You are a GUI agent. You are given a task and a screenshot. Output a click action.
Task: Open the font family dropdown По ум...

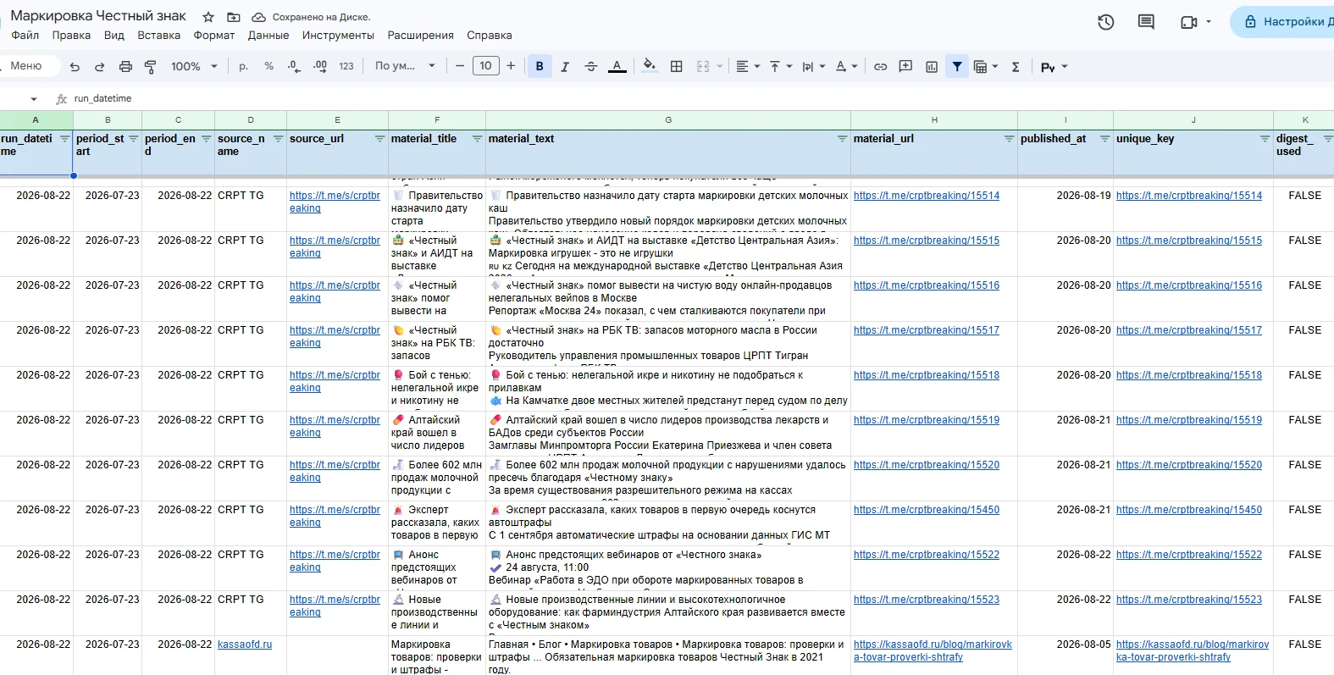[405, 66]
